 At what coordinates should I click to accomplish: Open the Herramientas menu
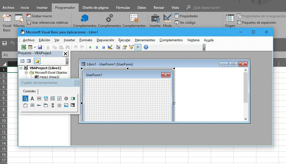coord(145,40)
